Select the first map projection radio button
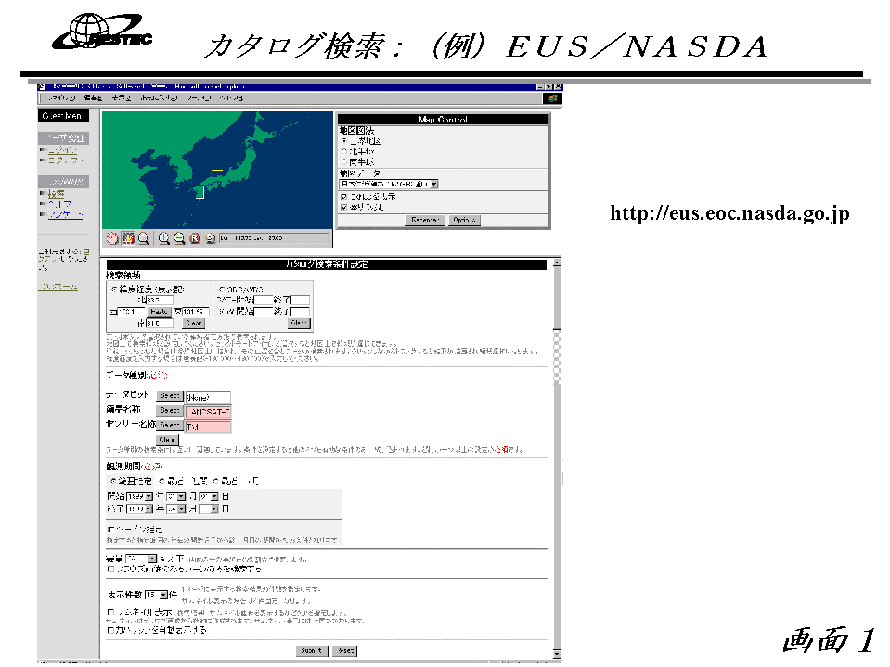 (343, 141)
